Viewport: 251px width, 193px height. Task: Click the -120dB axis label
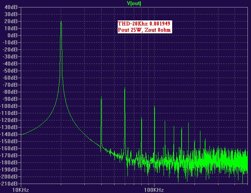pos(9,120)
